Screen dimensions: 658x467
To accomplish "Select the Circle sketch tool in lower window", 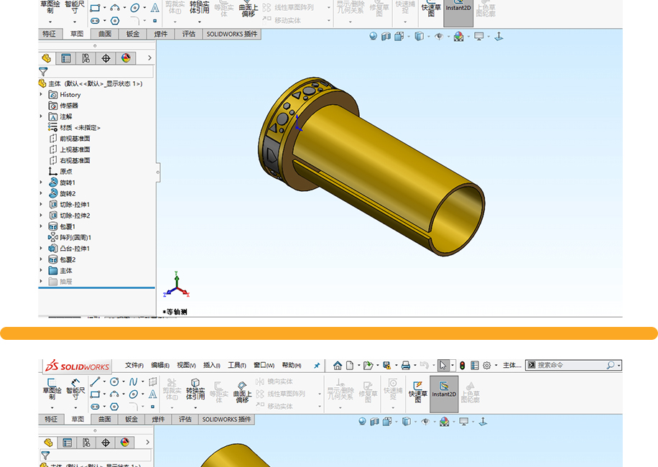I will [x=114, y=382].
